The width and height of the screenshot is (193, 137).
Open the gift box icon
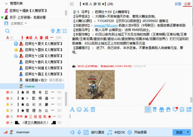(x=162, y=110)
